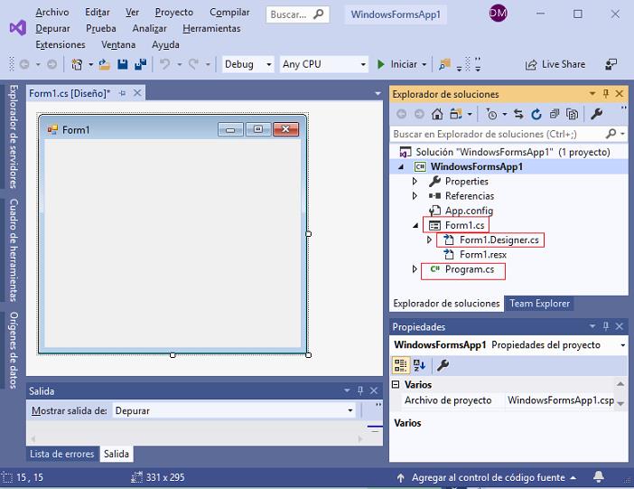The image size is (634, 489).
Task: Collapse the Varios property category
Action: point(396,384)
